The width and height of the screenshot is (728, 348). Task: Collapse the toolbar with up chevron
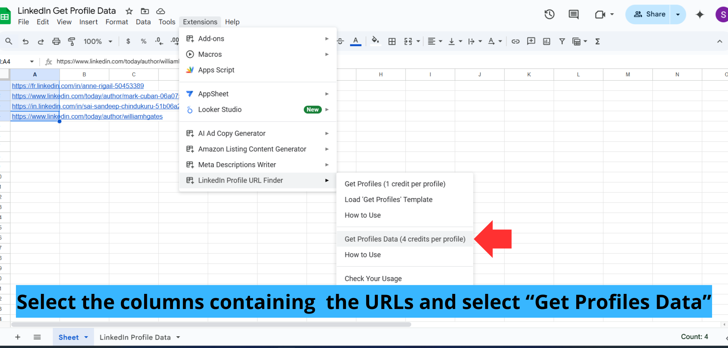(x=720, y=41)
